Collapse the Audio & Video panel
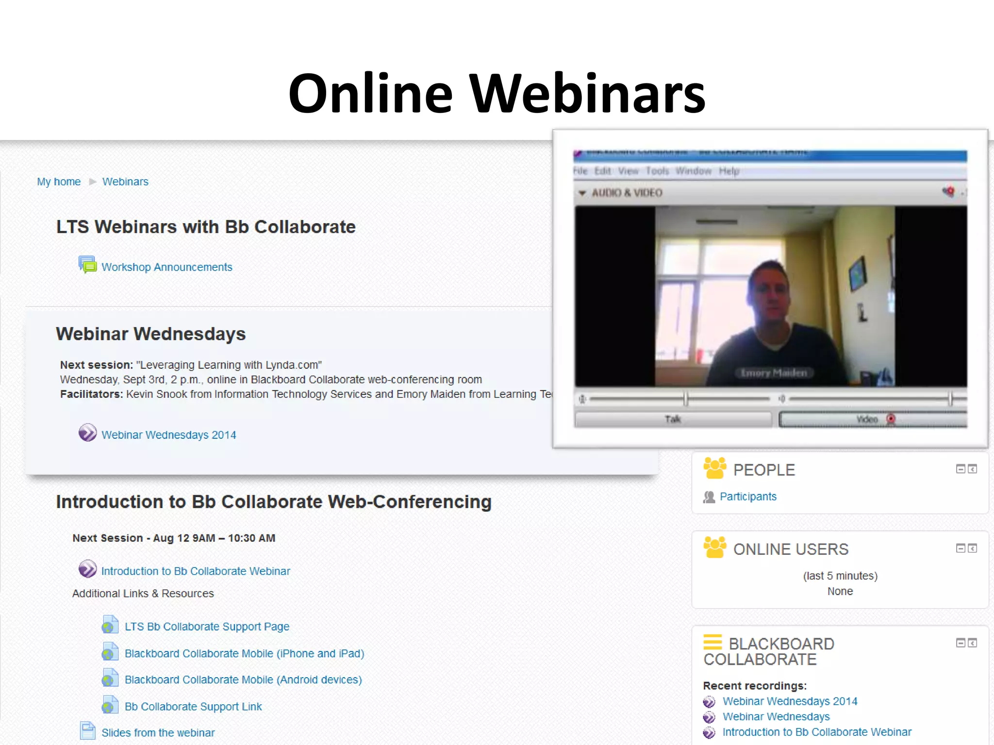Viewport: 994px width, 745px height. point(582,193)
